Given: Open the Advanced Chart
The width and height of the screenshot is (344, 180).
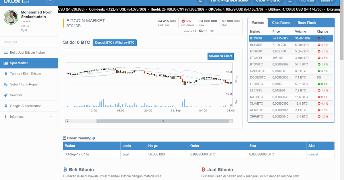Looking at the screenshot, I should (220, 56).
